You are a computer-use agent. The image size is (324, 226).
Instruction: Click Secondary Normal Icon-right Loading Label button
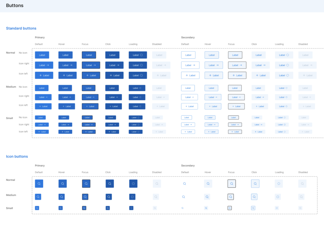click(284, 65)
